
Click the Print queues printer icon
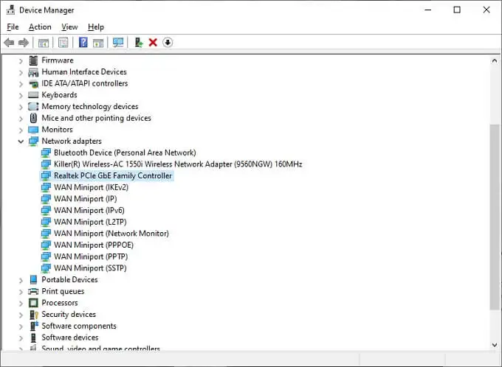coord(33,291)
